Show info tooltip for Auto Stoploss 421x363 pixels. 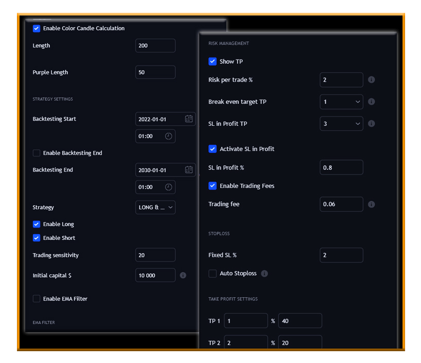pos(264,274)
